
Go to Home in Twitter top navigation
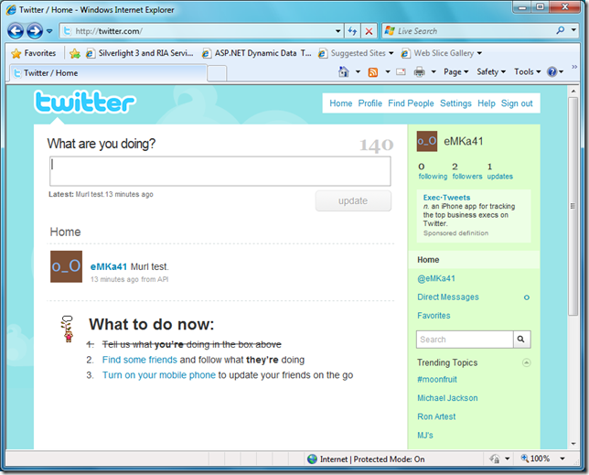pos(341,103)
